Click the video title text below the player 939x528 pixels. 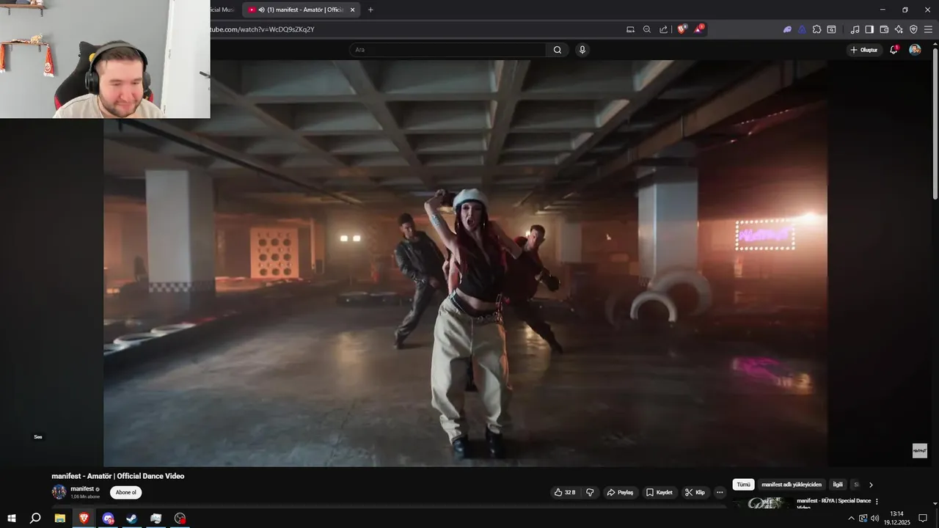(117, 476)
